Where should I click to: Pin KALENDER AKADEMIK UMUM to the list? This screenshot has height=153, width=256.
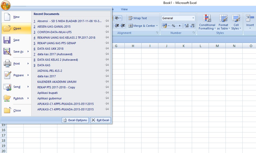pos(107,81)
